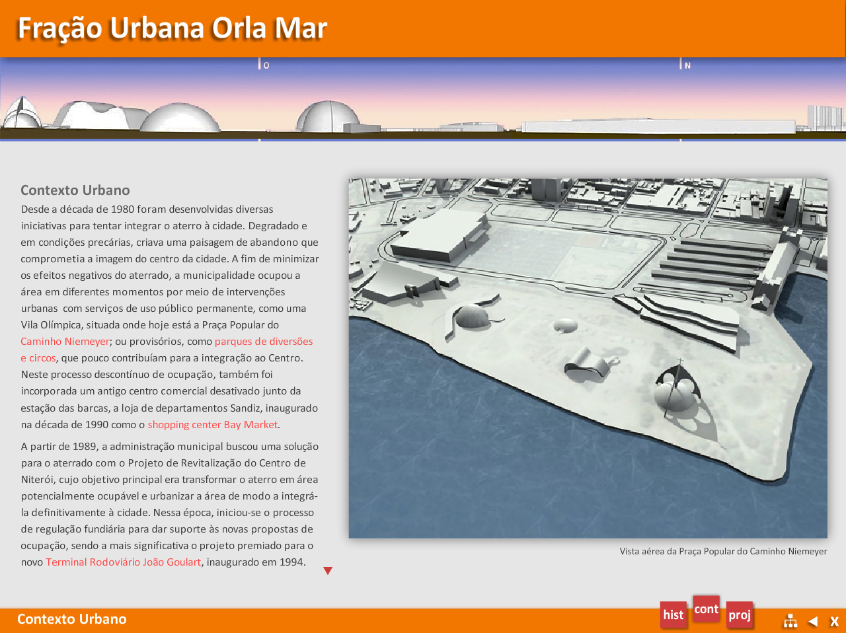Switch to the proj tab

tap(740, 614)
